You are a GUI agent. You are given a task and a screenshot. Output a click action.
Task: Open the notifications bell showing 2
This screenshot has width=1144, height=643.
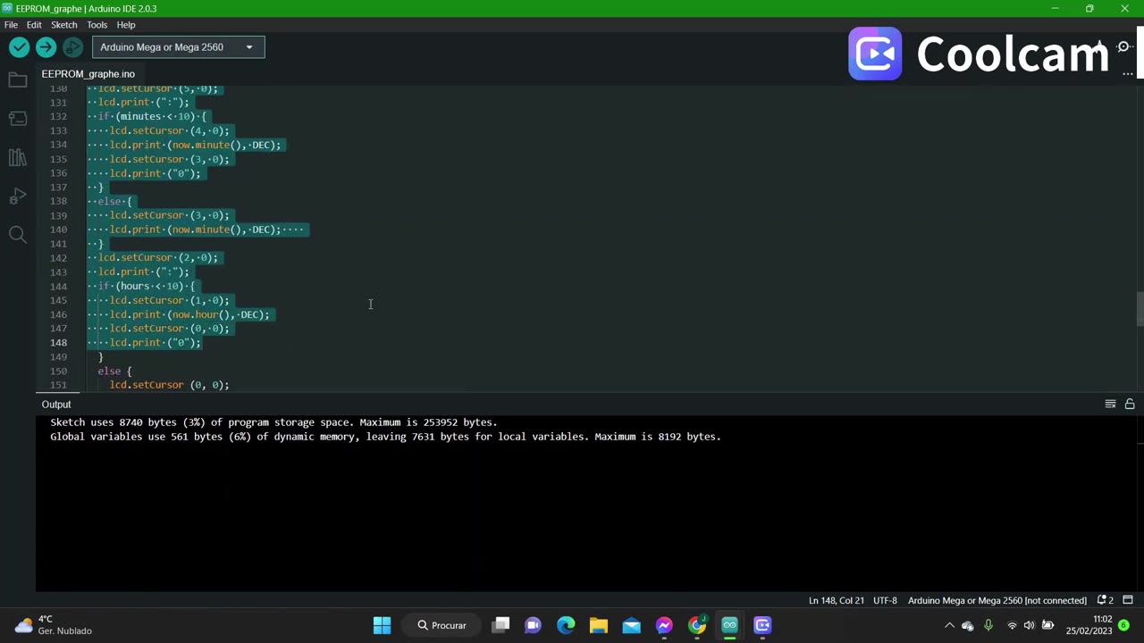(1106, 600)
